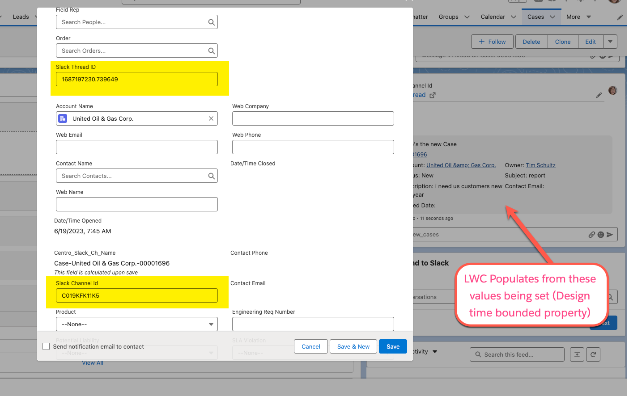
Task: Click the Web Company input field
Action: (313, 118)
